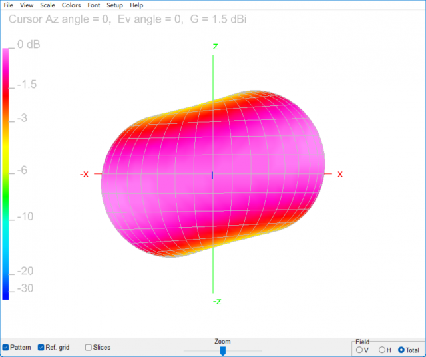Open the Setup menu
Screen dimensions: 426x357
114,5
